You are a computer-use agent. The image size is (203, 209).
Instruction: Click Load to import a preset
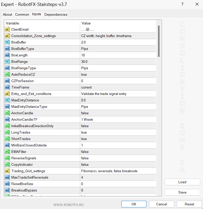(182, 182)
